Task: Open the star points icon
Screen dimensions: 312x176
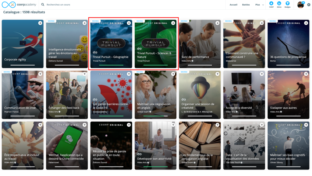Action: pos(271,3)
